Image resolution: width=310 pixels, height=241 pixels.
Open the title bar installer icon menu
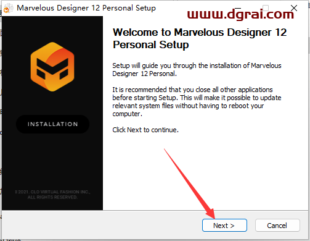[x=8, y=8]
